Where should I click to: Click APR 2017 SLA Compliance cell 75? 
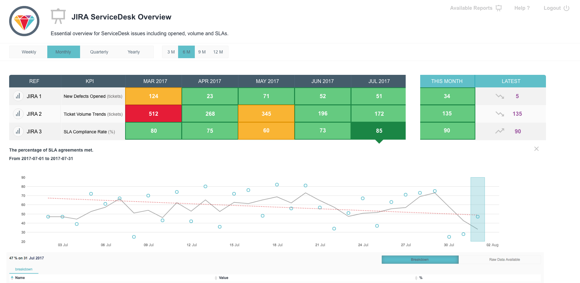click(x=210, y=131)
